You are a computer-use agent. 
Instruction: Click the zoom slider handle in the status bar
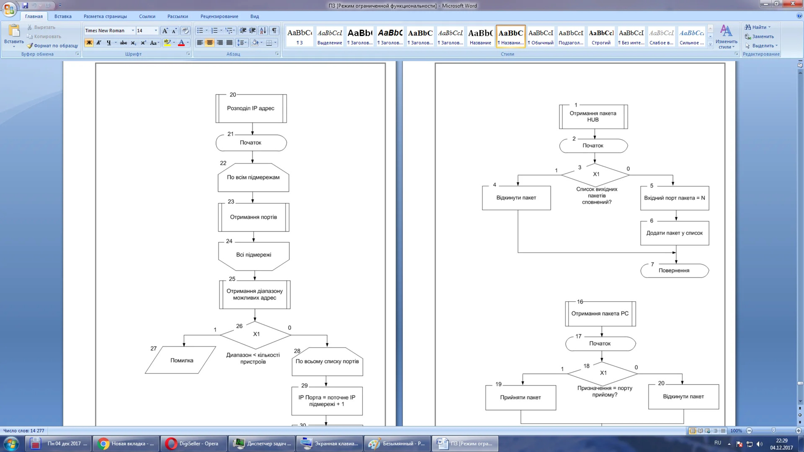(773, 431)
